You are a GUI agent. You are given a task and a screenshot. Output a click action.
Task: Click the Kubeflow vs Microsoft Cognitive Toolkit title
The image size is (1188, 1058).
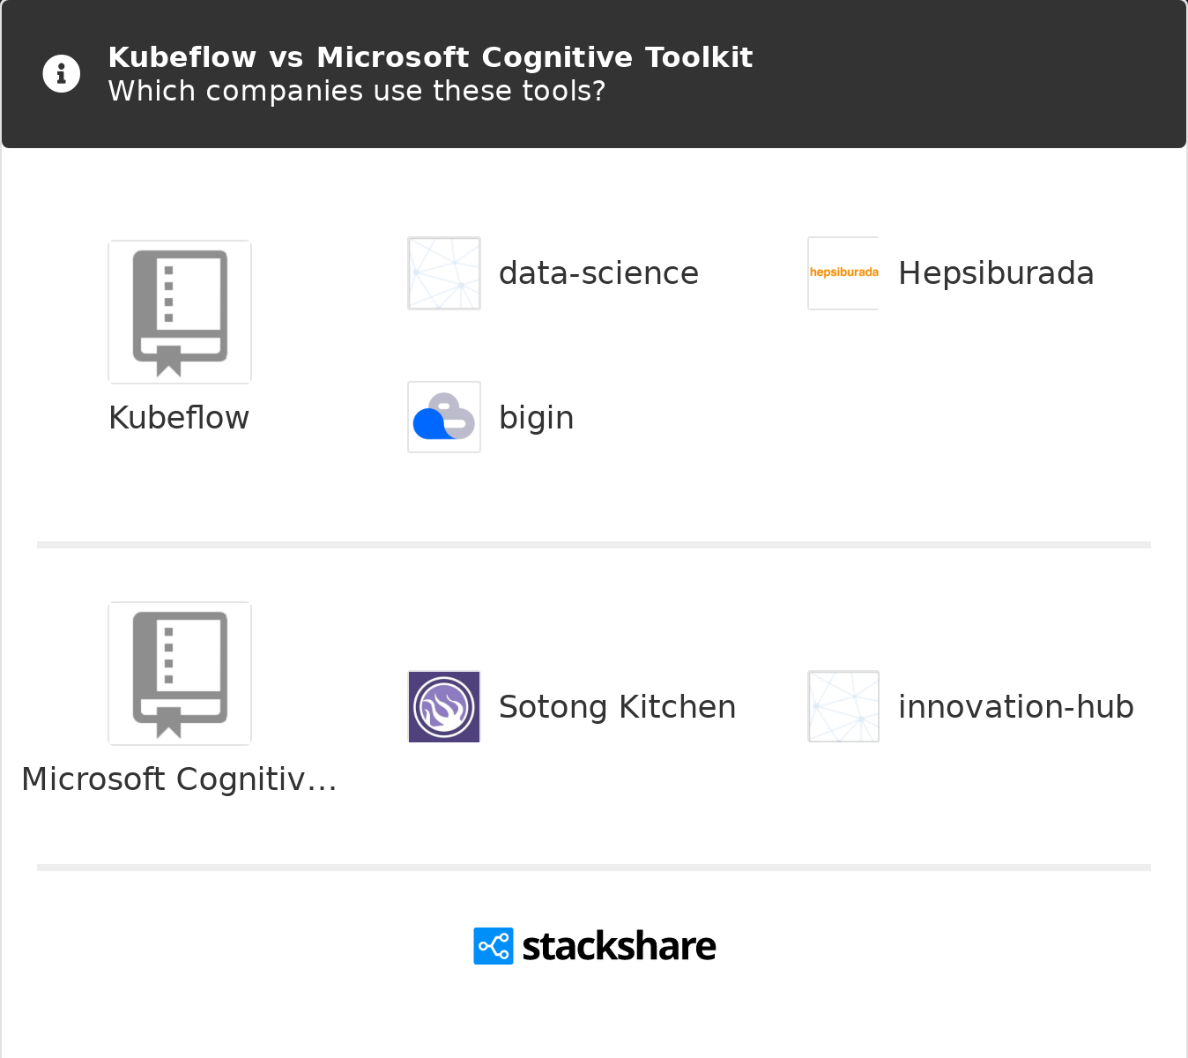tap(430, 57)
